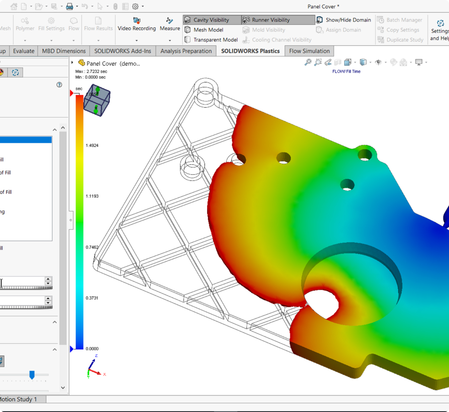
Task: Switch to the Evaluate tab
Action: 24,51
